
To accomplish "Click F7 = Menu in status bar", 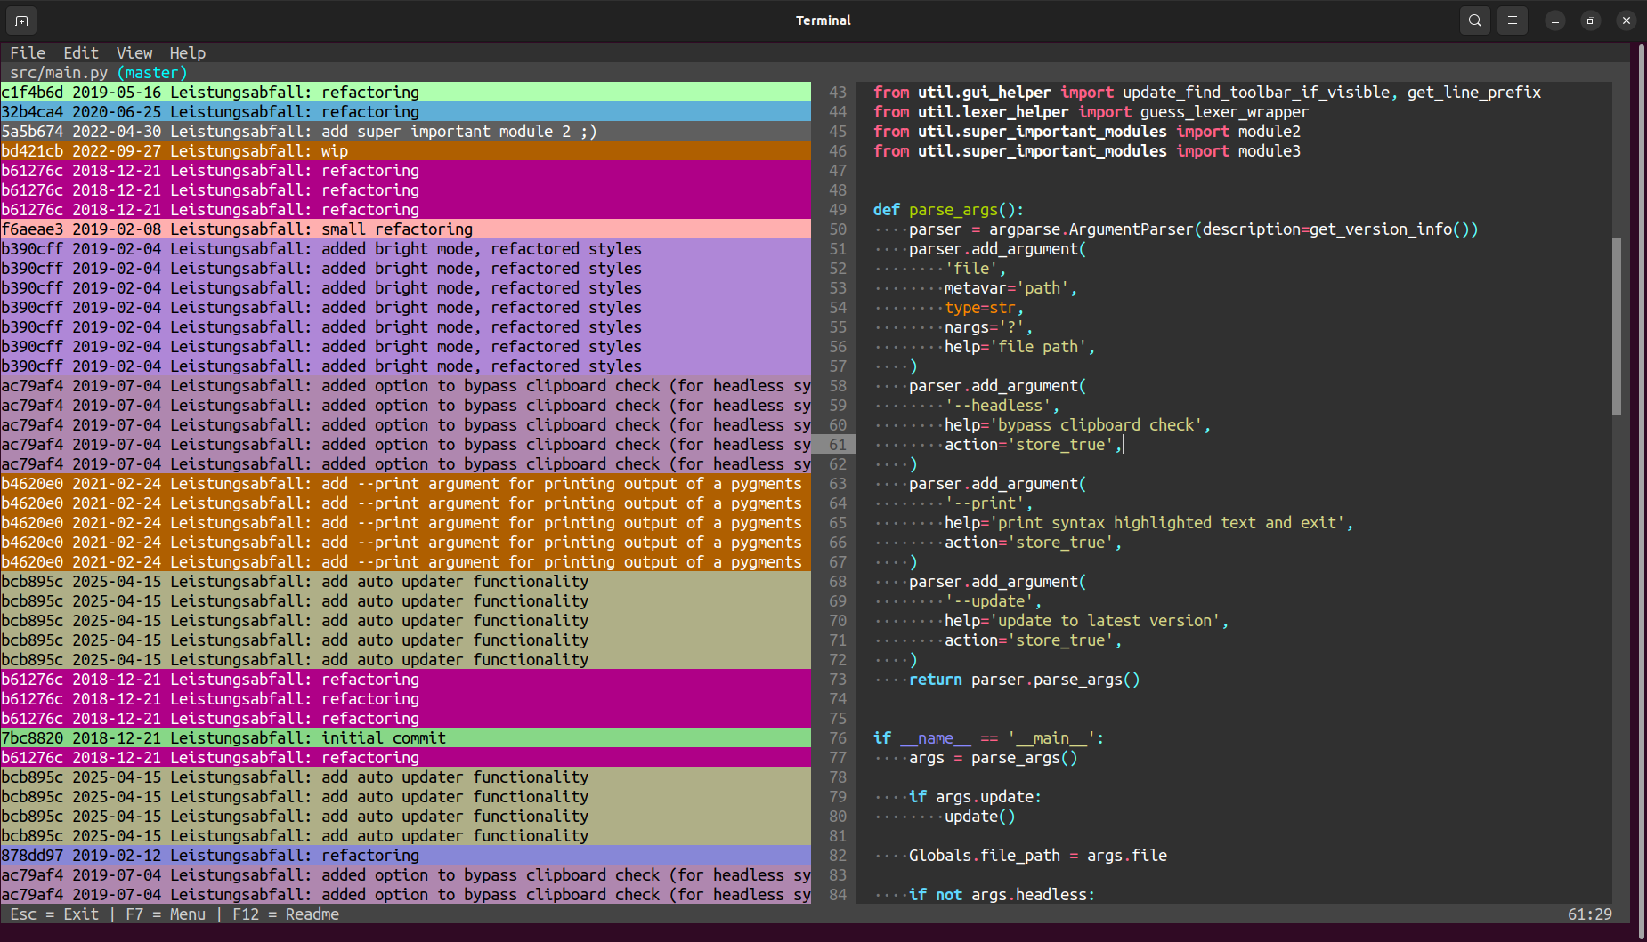I will (x=166, y=914).
